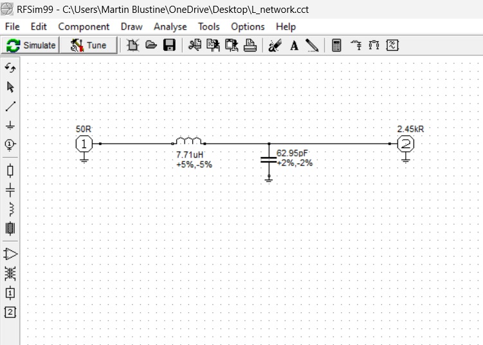This screenshot has width=483, height=345.
Task: Select the ground symbol tool
Action: tap(10, 125)
